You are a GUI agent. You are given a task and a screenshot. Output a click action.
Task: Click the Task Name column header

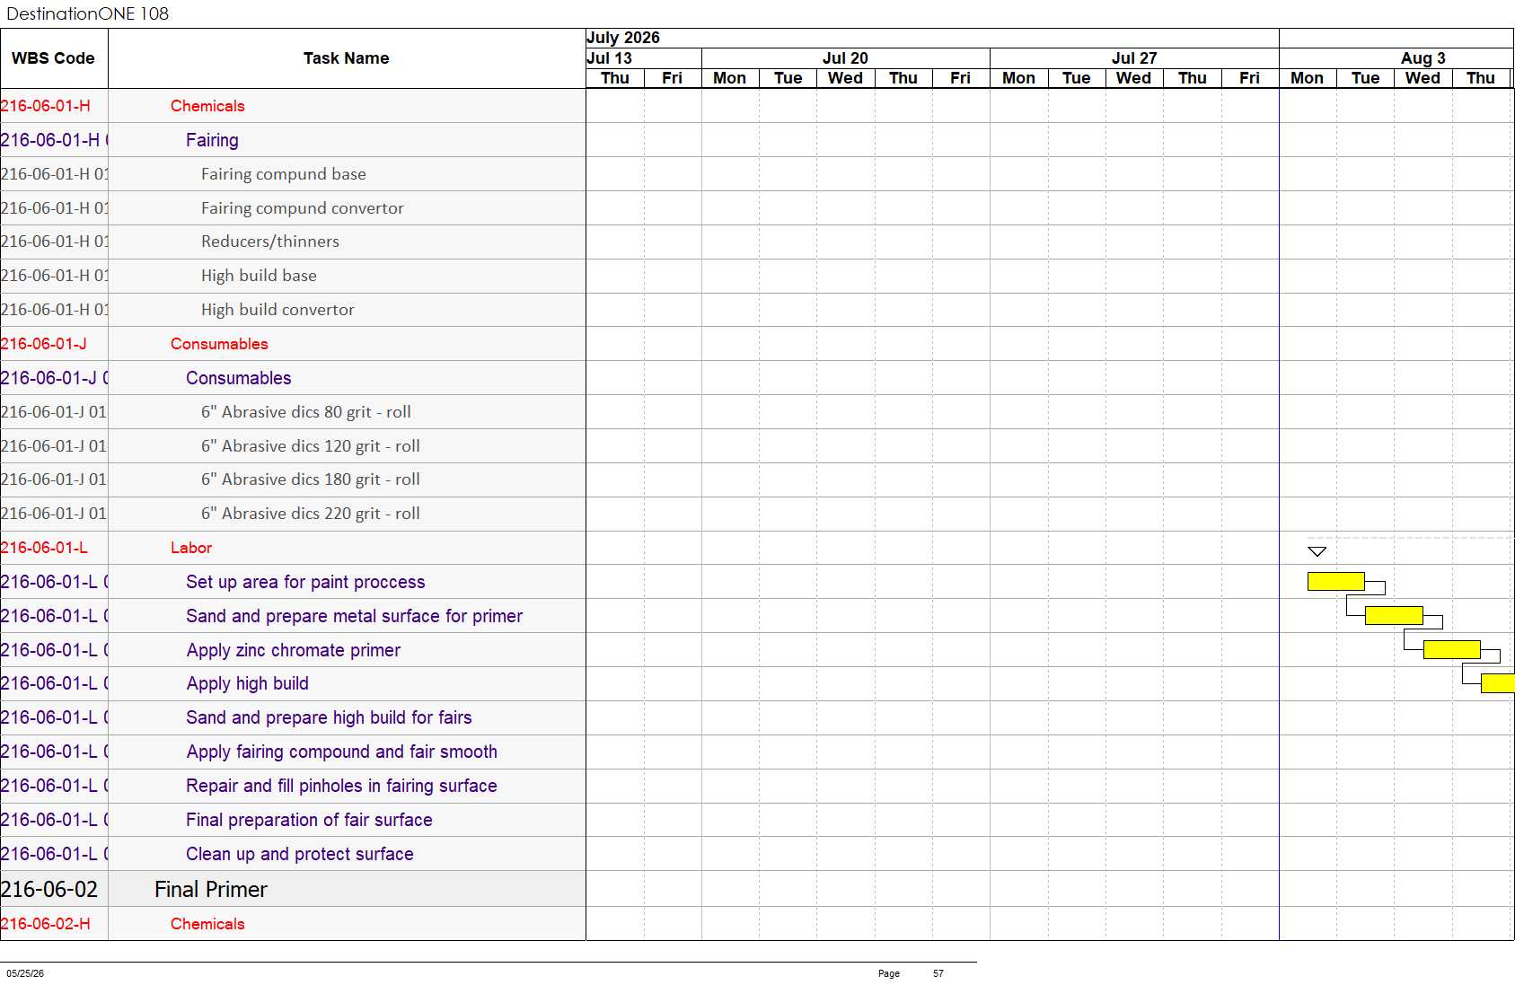347,58
